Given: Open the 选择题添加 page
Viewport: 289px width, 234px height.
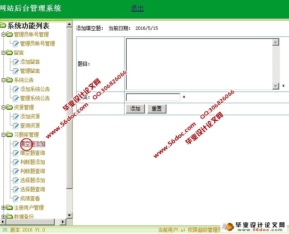Looking at the screenshot, I should (32, 180).
